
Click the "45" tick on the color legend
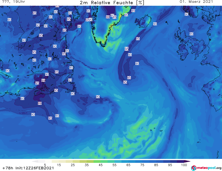pos(101,165)
